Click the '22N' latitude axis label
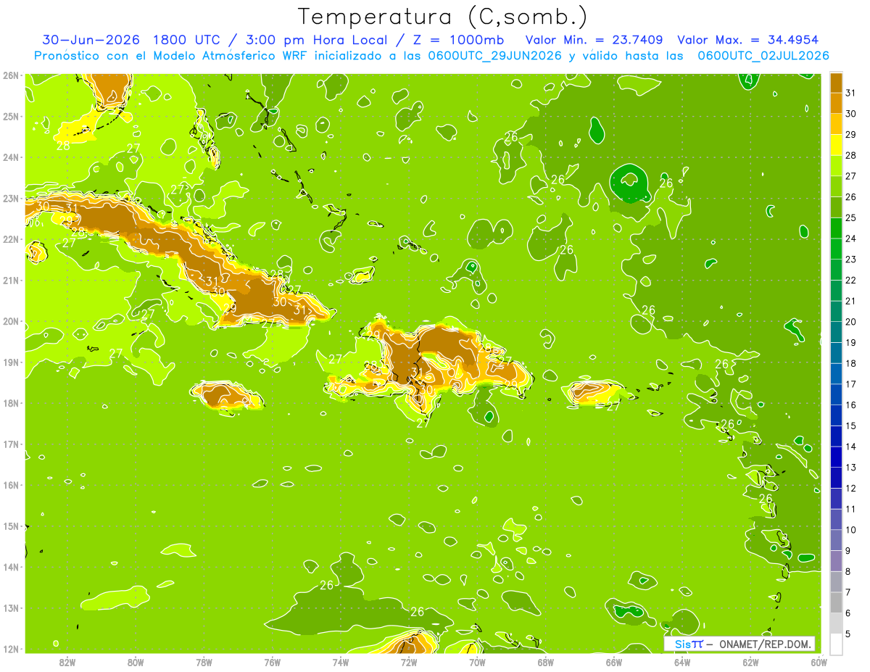The width and height of the screenshot is (870, 672). 11,239
